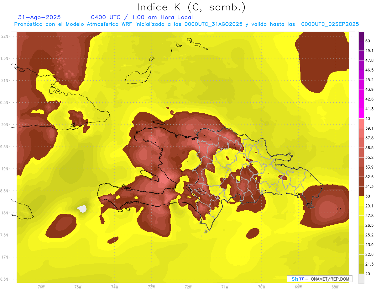
Task: Click the '40' value on the colorbar
Action: coord(368,119)
